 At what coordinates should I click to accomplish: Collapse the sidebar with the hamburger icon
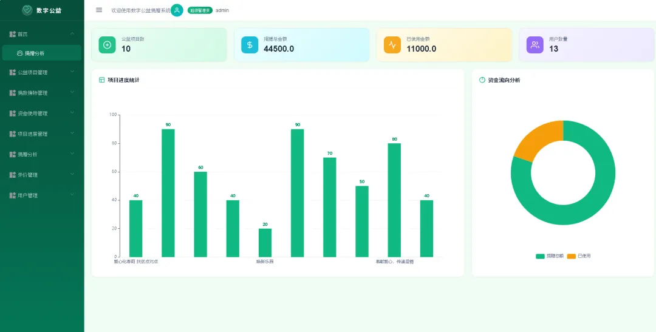[x=99, y=10]
